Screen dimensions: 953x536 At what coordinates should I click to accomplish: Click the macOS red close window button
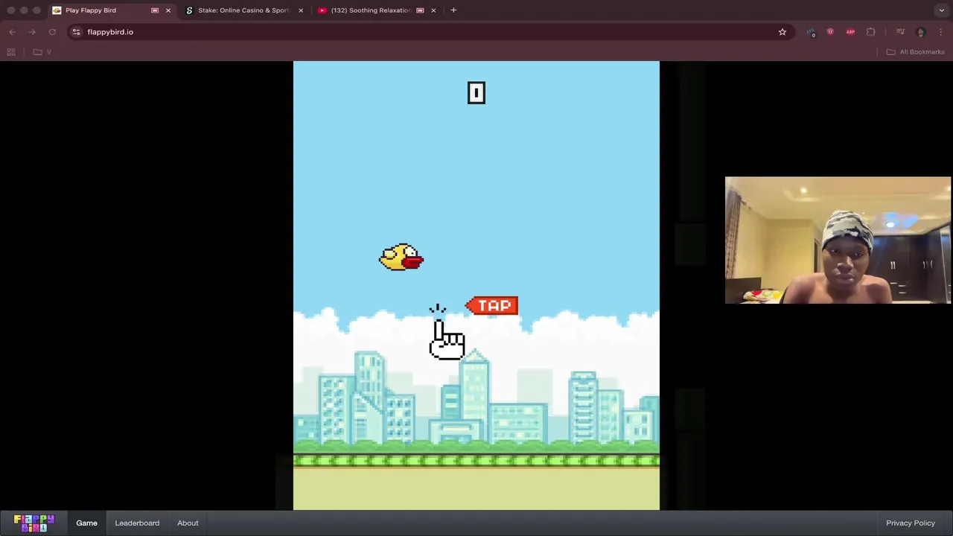coord(11,10)
